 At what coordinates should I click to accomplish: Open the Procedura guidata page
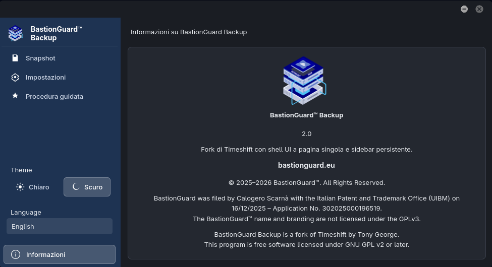click(x=60, y=96)
